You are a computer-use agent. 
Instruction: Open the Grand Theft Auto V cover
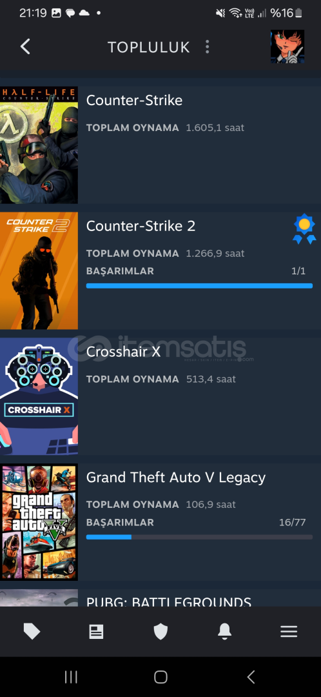(39, 522)
